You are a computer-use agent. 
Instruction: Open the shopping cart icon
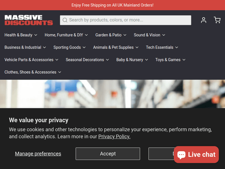[217, 20]
